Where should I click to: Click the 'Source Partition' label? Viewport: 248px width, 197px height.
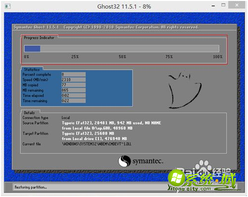click(x=35, y=123)
